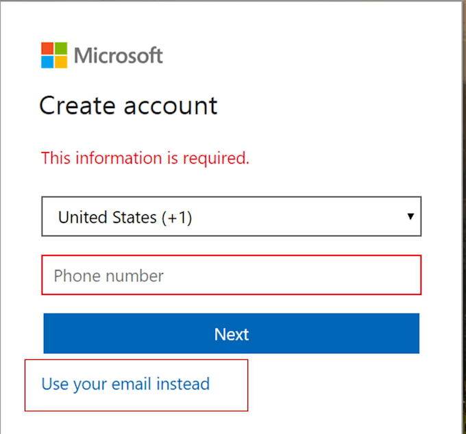Select the 'United States (+1)' label text
The width and height of the screenshot is (466, 434).
point(125,218)
